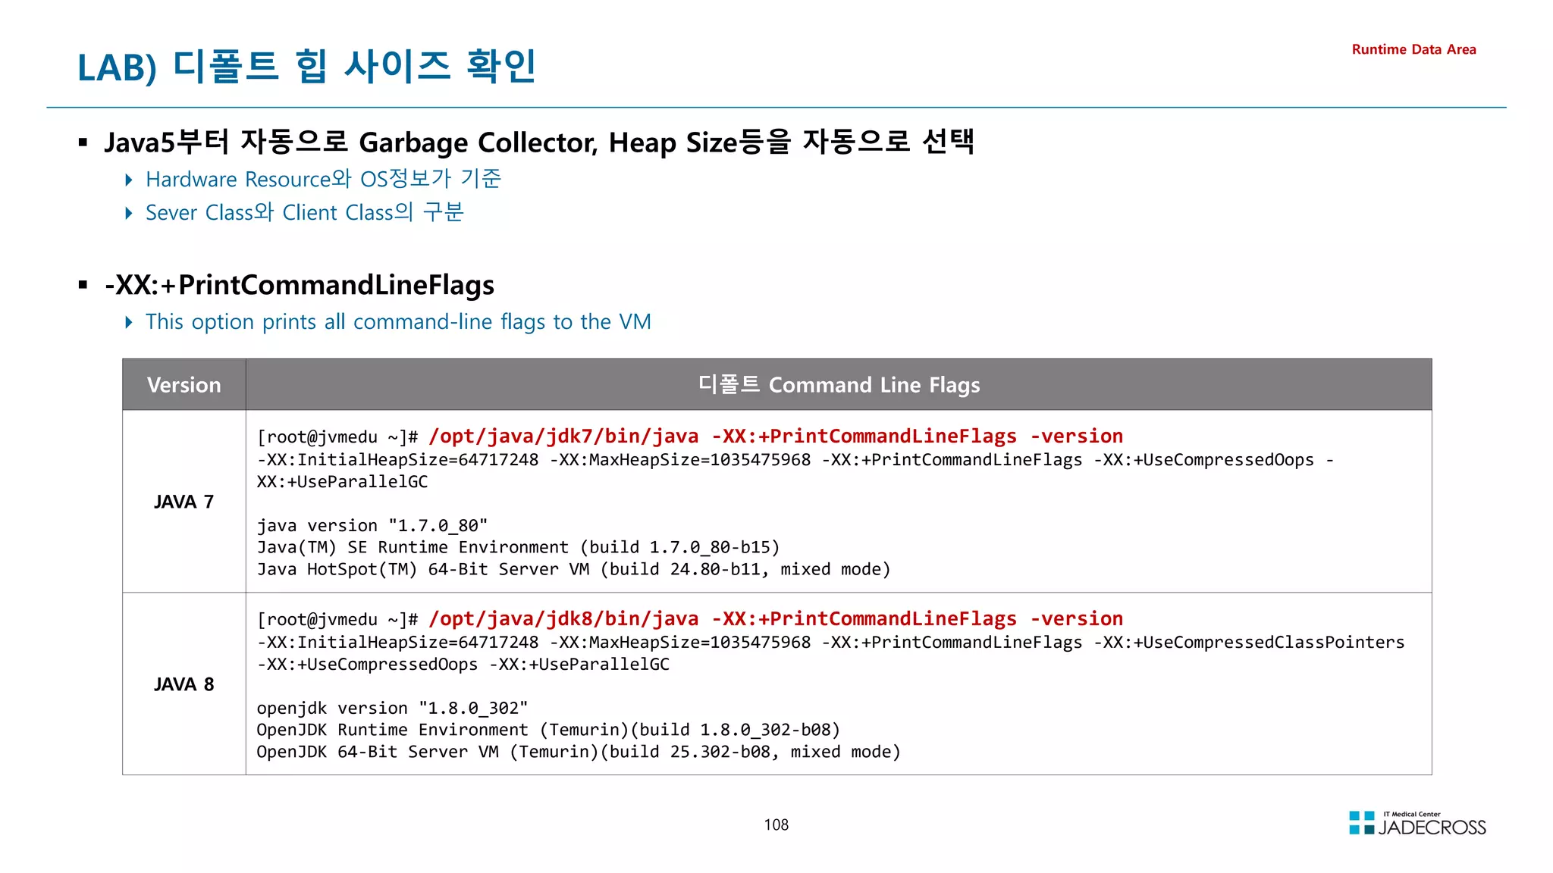Click the red jdk7 java command text
Image resolution: width=1553 pixels, height=873 pixels.
coord(776,436)
